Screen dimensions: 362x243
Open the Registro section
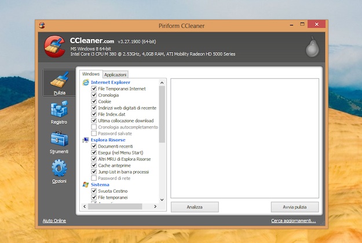(x=58, y=112)
